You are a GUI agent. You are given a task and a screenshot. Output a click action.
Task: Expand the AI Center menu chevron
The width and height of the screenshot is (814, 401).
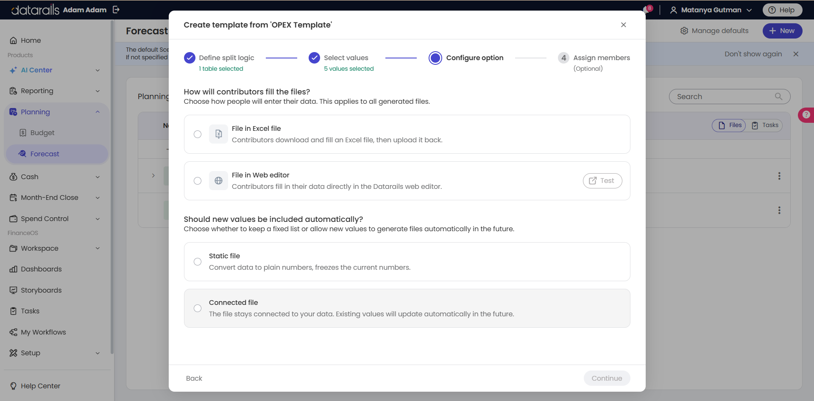click(x=98, y=70)
